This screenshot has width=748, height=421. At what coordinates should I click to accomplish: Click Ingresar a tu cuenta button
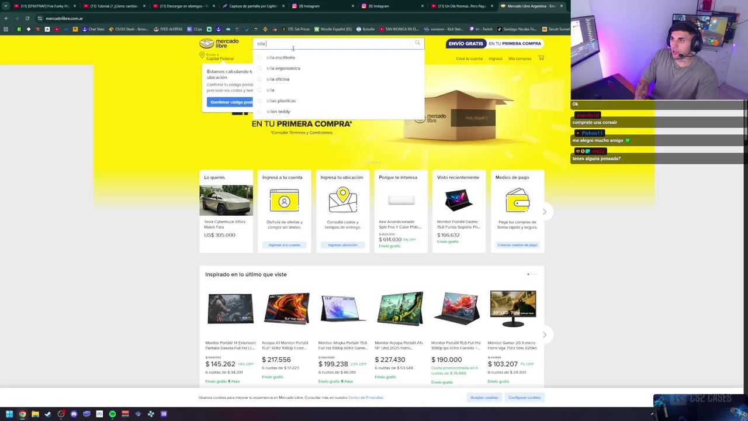tap(284, 245)
